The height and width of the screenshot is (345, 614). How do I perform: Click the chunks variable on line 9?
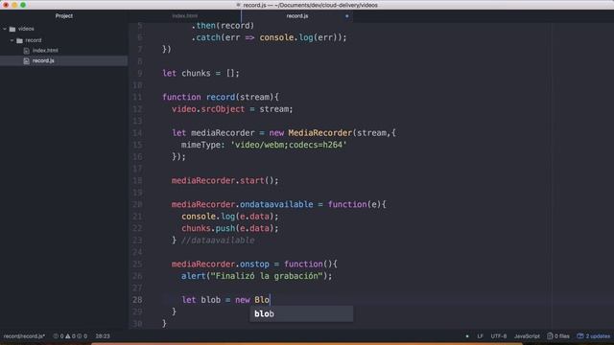(x=196, y=73)
